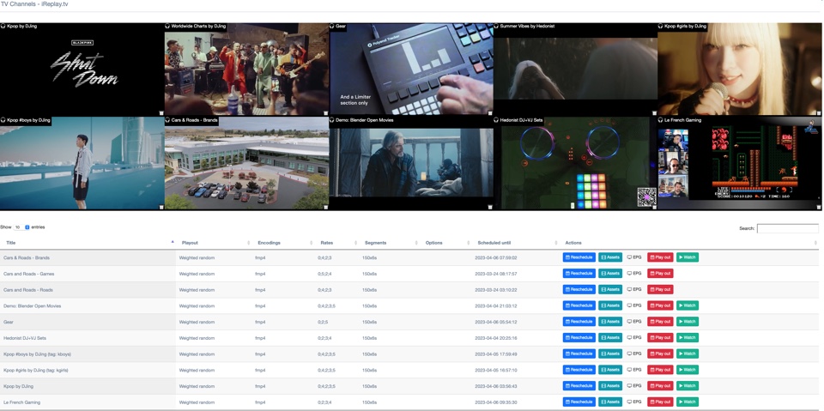Focus the table Search input field
The height and width of the screenshot is (411, 824).
point(788,228)
